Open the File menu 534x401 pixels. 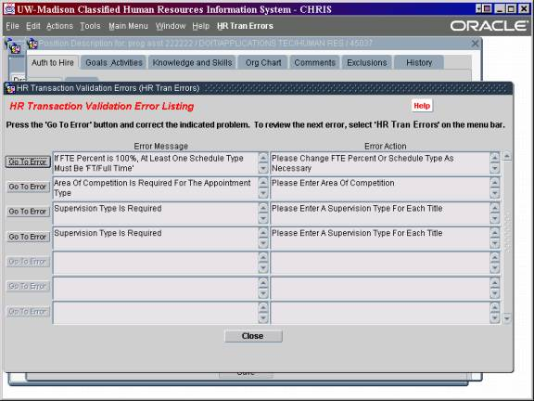pos(12,26)
